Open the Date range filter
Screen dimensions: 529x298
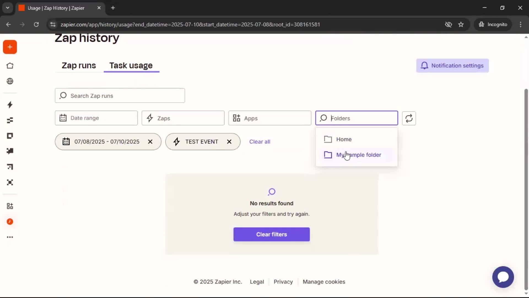pos(96,118)
